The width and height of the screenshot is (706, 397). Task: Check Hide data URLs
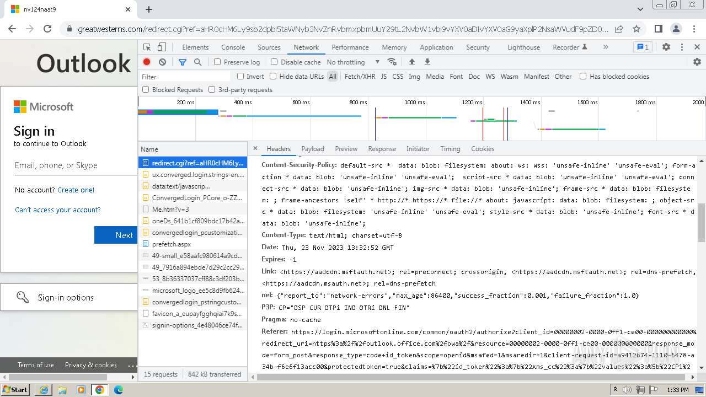pos(273,76)
